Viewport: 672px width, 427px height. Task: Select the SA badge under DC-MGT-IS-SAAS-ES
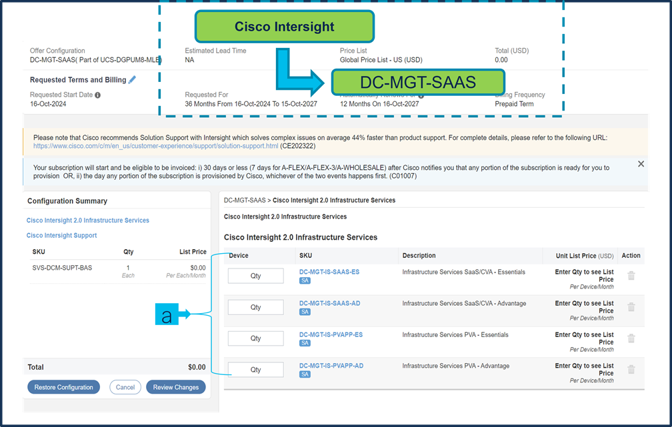pyautogui.click(x=305, y=280)
